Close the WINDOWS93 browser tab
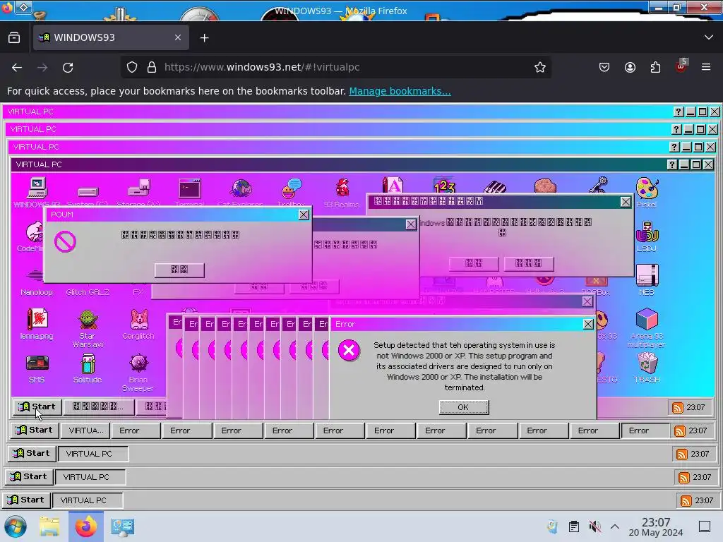This screenshot has width=723, height=542. pos(178,37)
